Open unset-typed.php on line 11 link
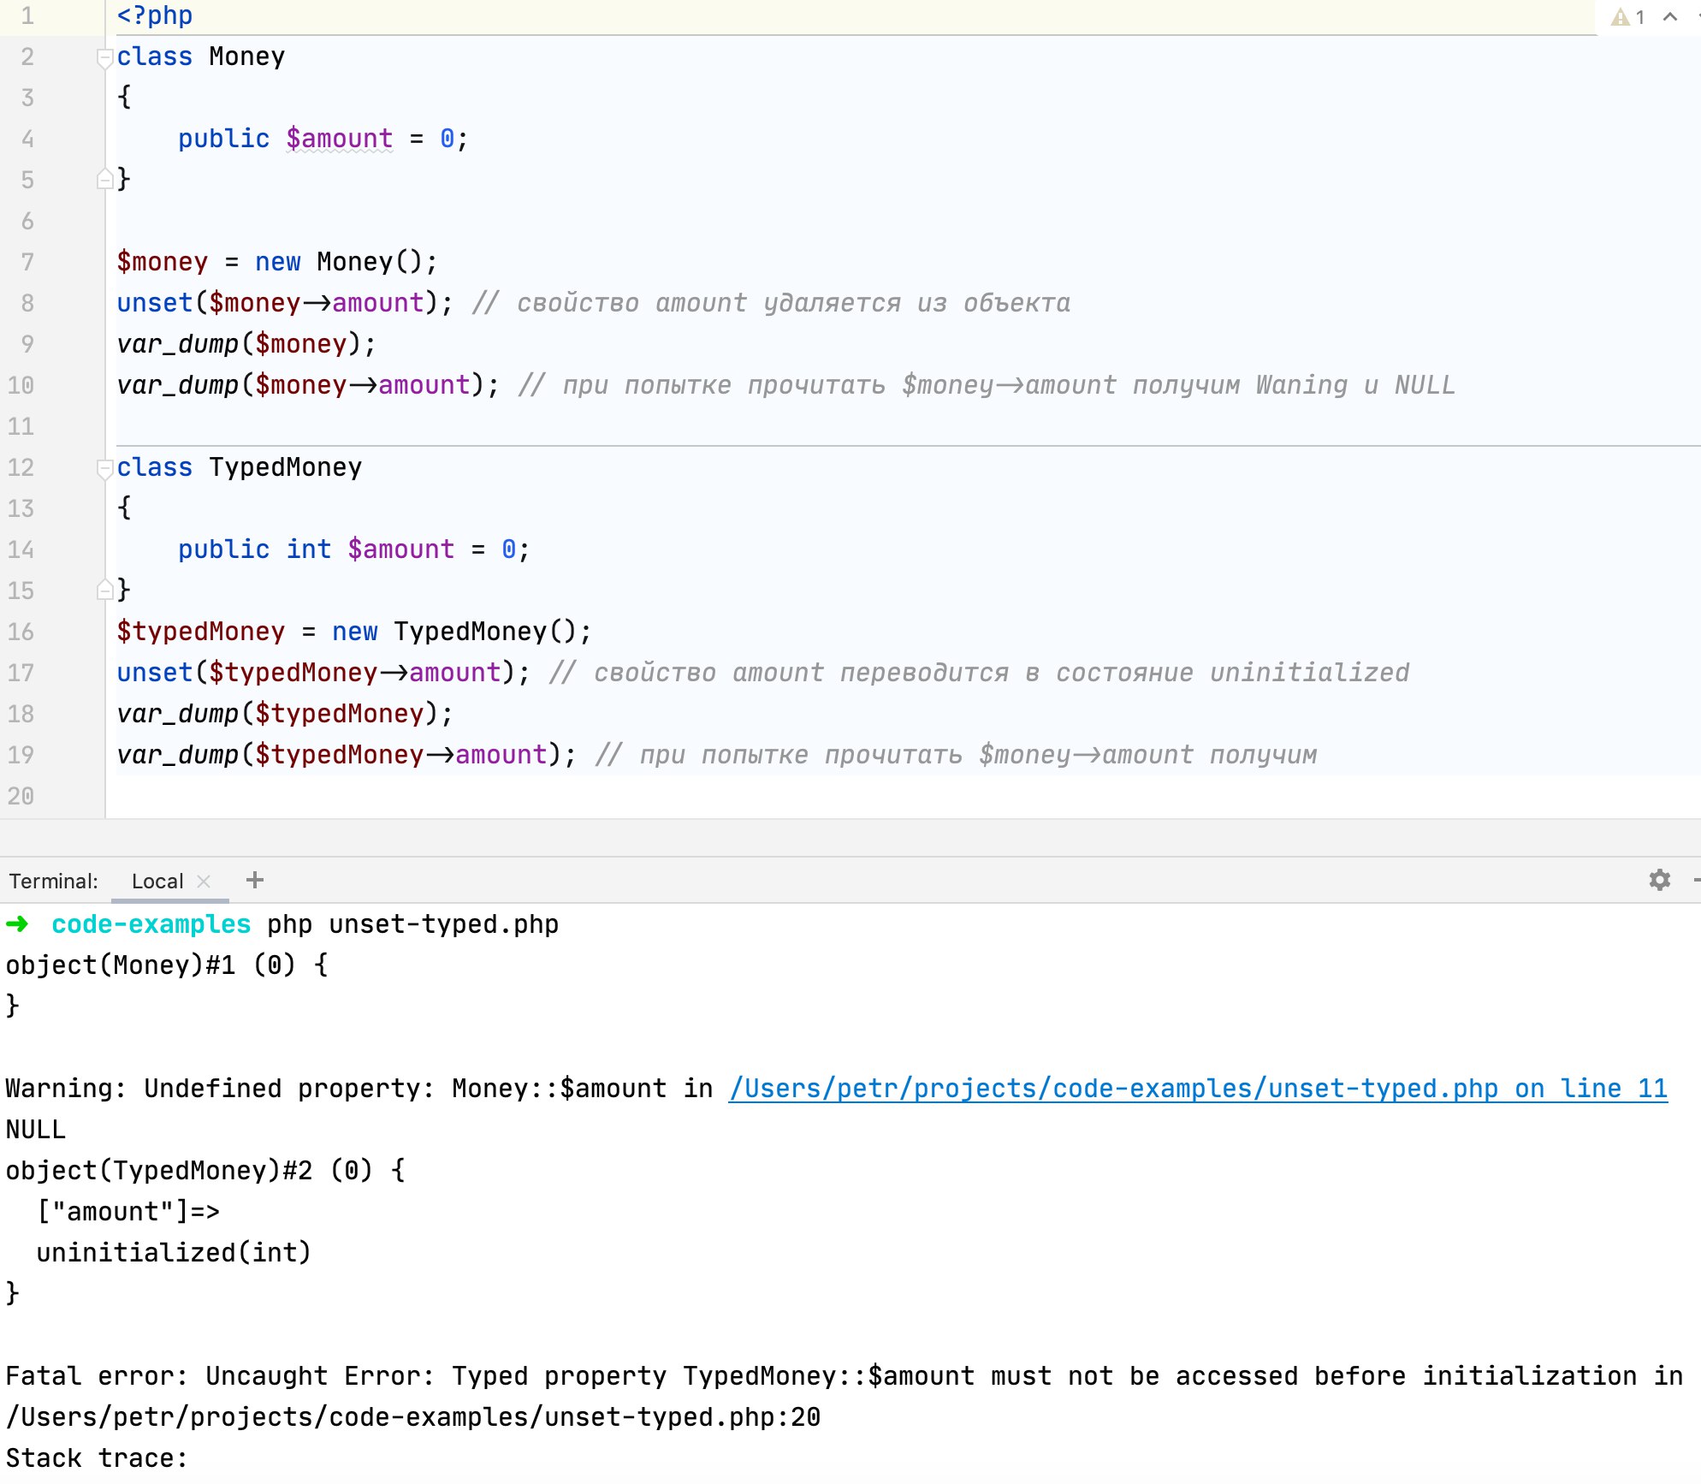The width and height of the screenshot is (1701, 1484). [x=1197, y=1089]
